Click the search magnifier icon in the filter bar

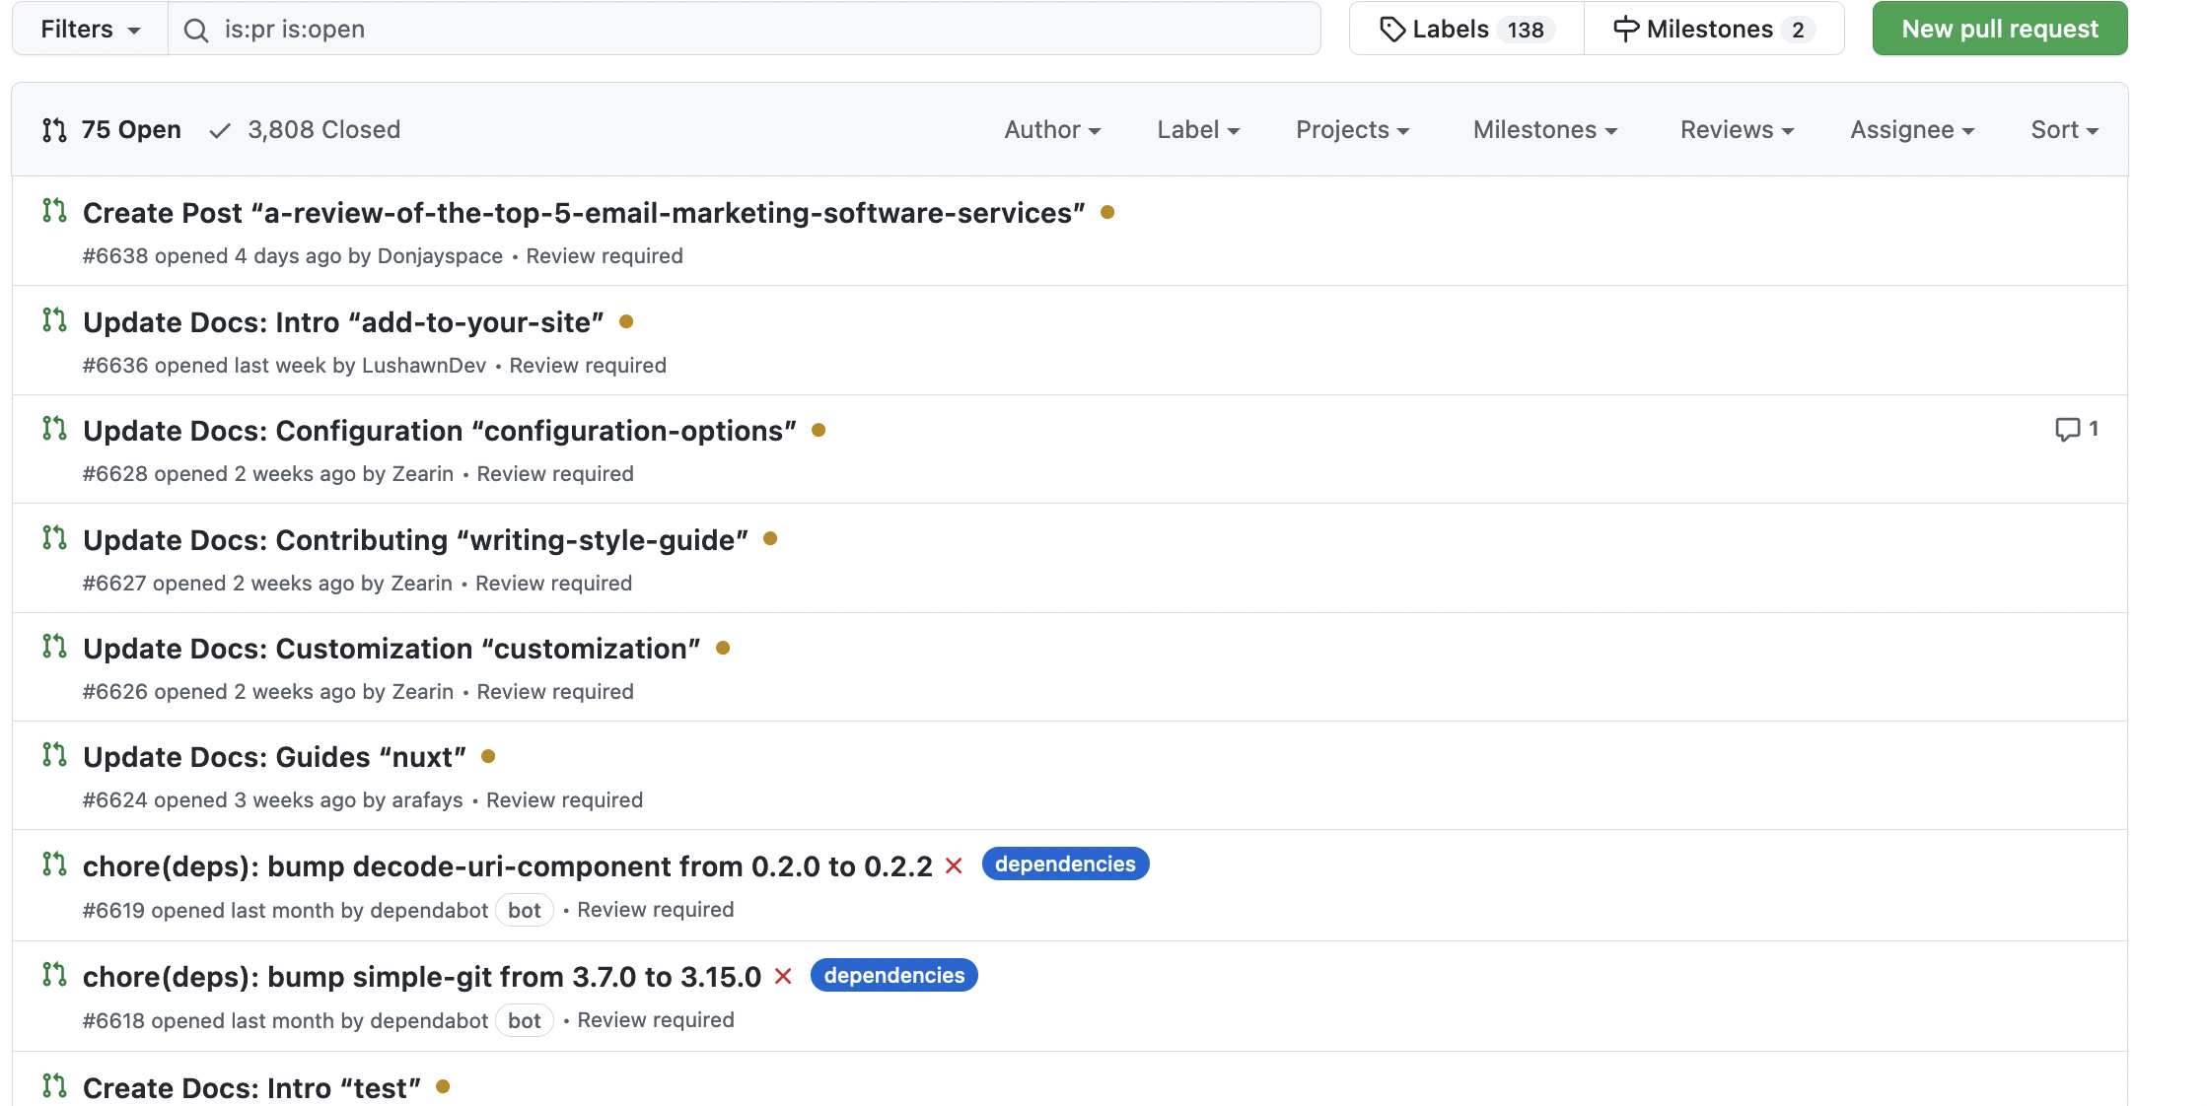pos(196,29)
